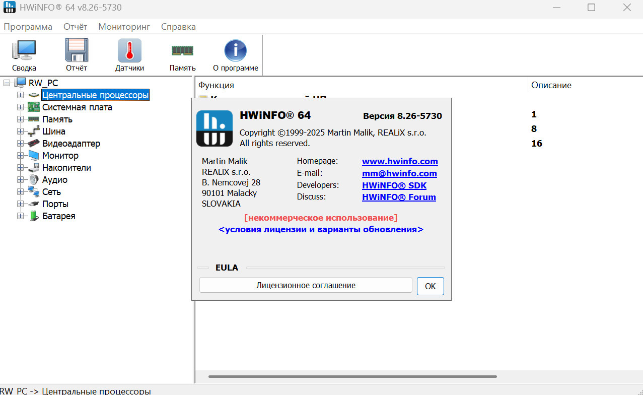Expand the Память tree node
Screen dimensions: 643x395
(20, 119)
